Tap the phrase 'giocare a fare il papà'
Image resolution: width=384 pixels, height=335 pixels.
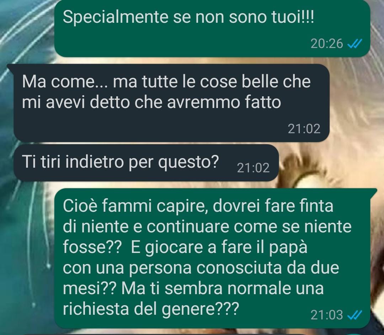point(226,247)
